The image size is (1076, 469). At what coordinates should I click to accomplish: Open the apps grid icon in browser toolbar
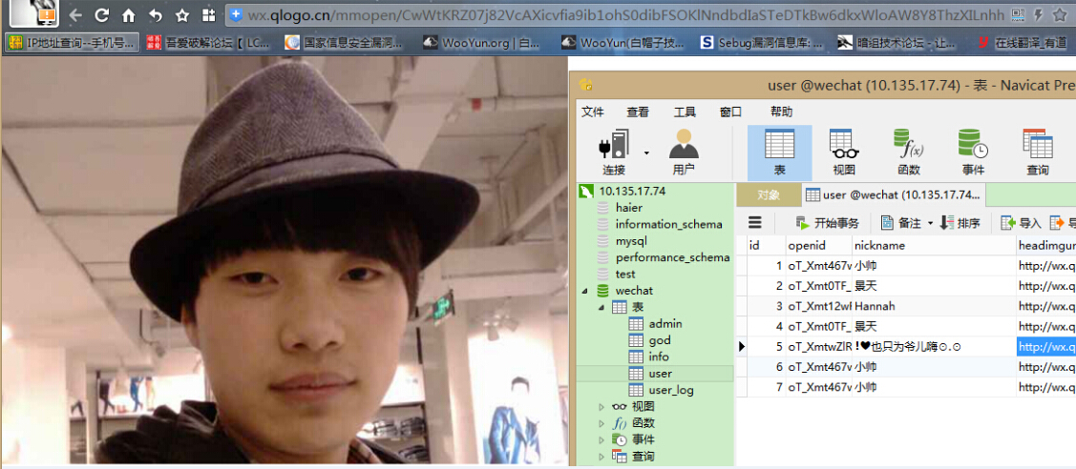[208, 15]
